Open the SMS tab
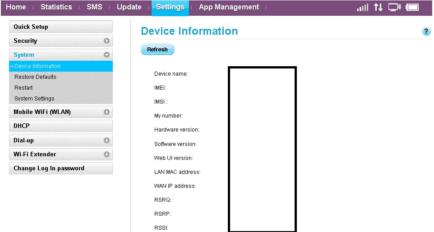 94,7
